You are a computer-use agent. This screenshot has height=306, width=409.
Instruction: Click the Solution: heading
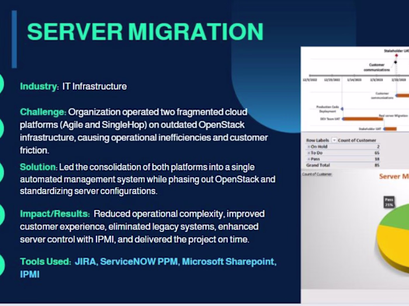(x=39, y=167)
